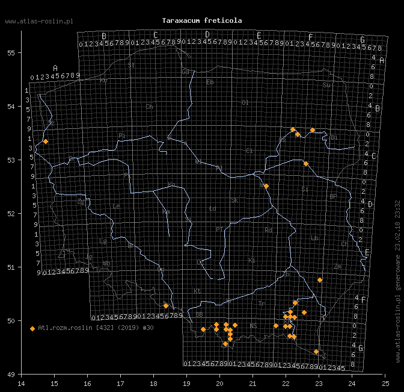The image size is (404, 392).
Task: Click the 'Ci' city label
Action: click(x=249, y=151)
